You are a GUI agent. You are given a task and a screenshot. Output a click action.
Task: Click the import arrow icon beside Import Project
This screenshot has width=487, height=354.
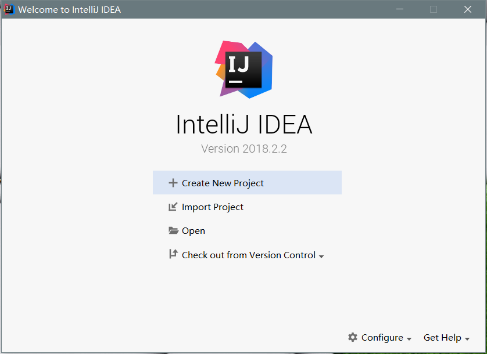pos(173,207)
